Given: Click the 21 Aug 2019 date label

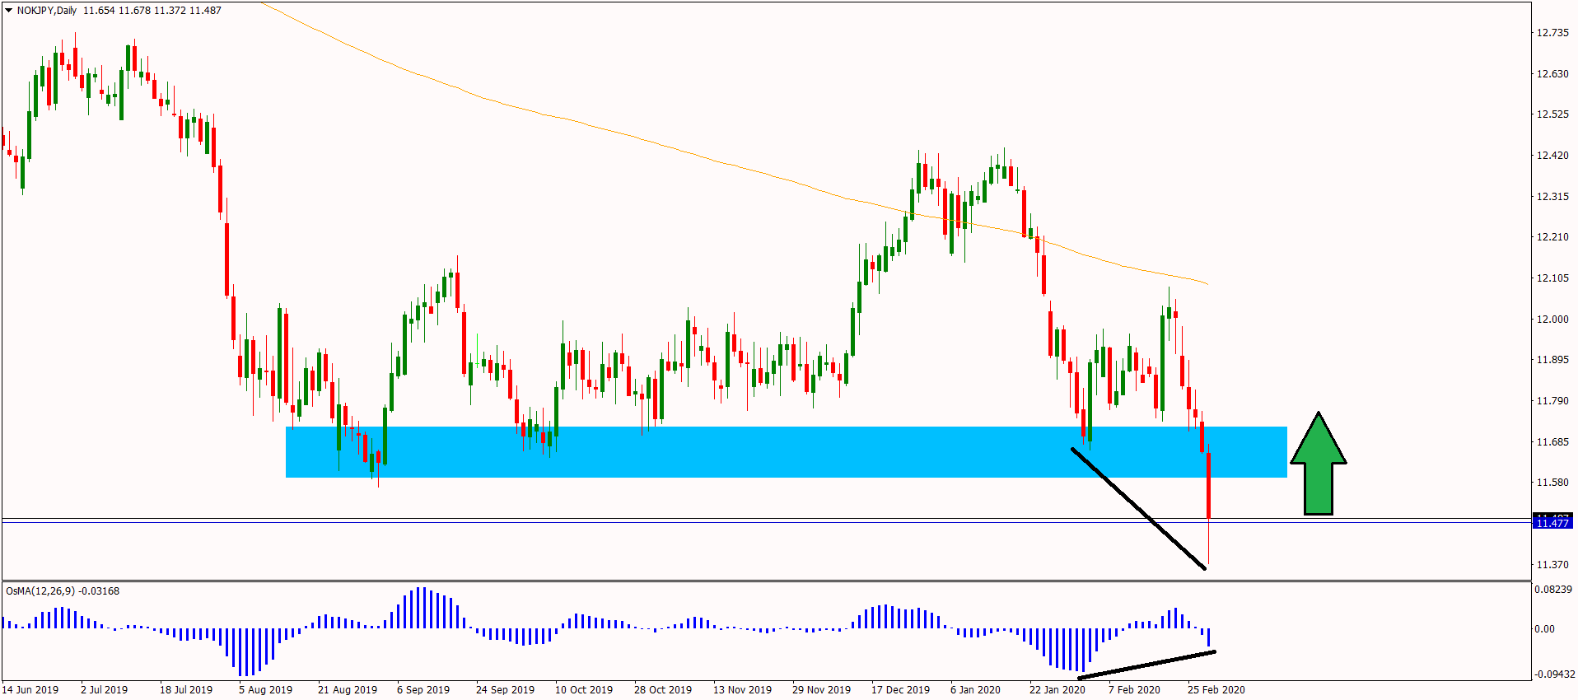Looking at the screenshot, I should (x=348, y=690).
